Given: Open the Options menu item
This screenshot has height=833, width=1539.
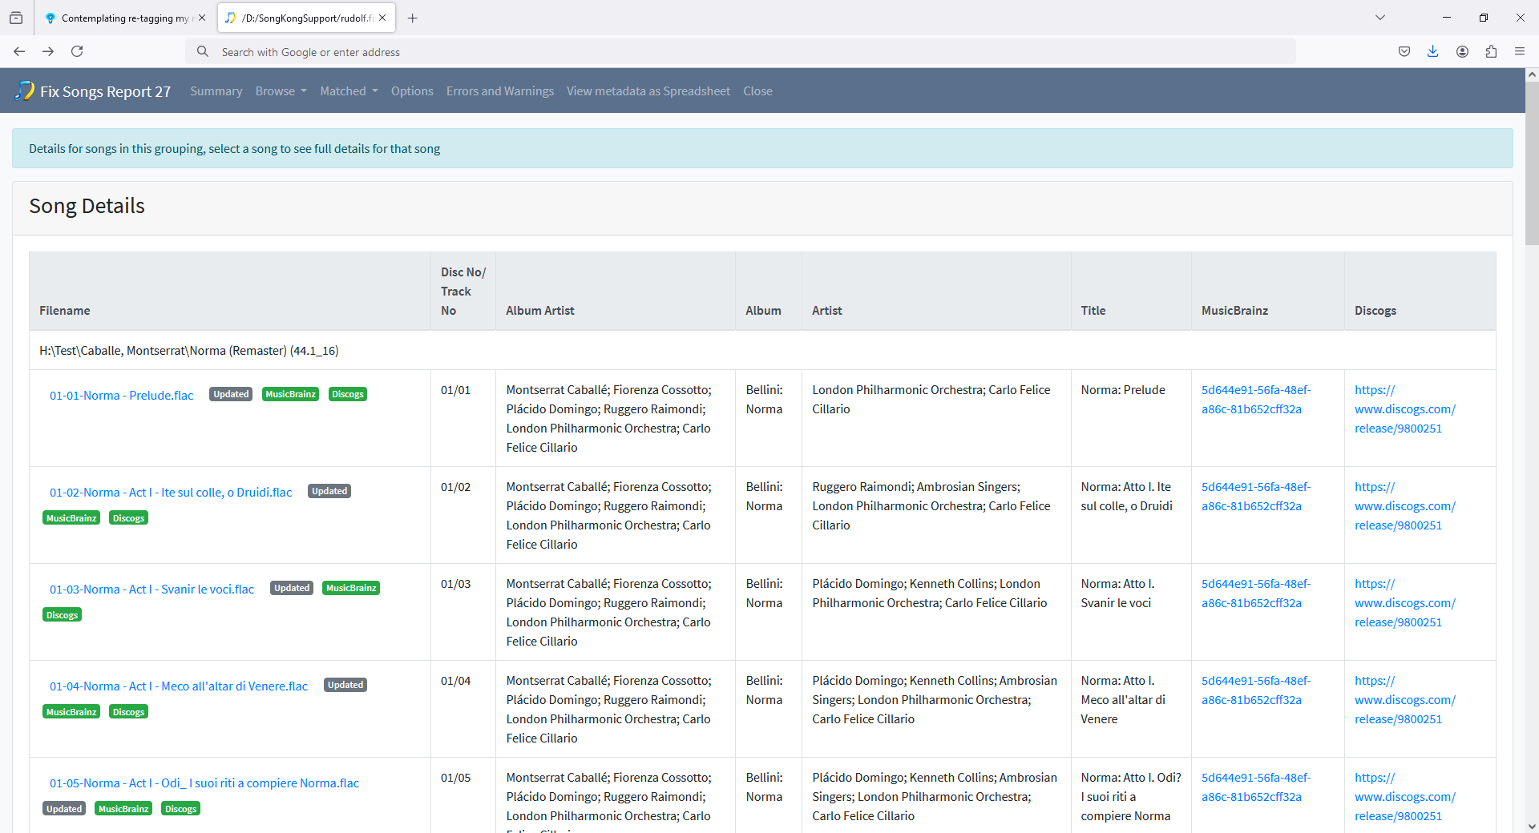Looking at the screenshot, I should pos(412,91).
